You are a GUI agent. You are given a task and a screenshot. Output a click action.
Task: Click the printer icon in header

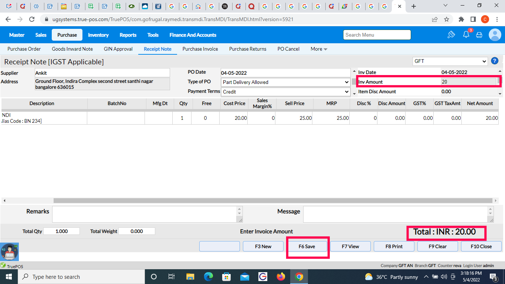pos(479,35)
